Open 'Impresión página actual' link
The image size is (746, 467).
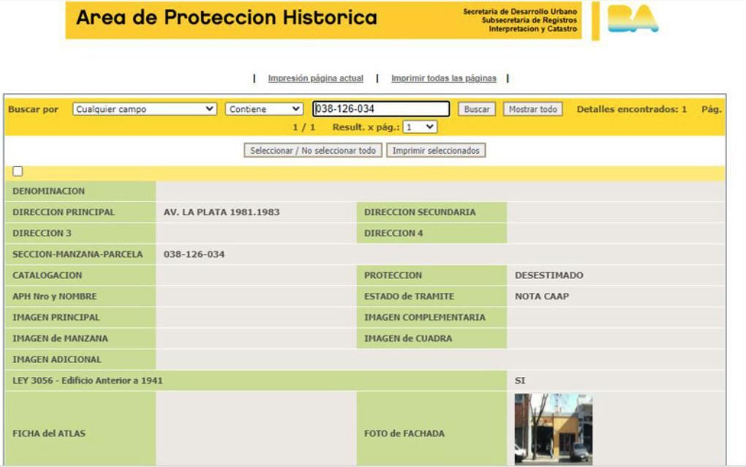pyautogui.click(x=315, y=78)
